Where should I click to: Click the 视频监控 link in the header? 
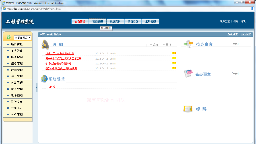click(x=225, y=21)
